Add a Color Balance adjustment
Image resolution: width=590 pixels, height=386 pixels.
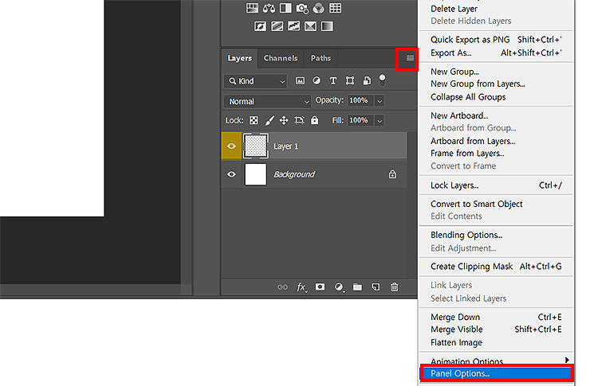(269, 8)
